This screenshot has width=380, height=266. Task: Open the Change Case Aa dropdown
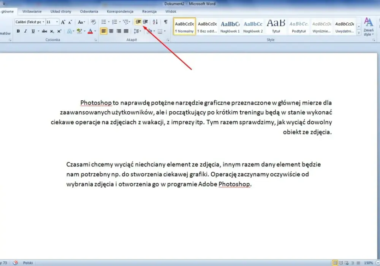(x=81, y=22)
